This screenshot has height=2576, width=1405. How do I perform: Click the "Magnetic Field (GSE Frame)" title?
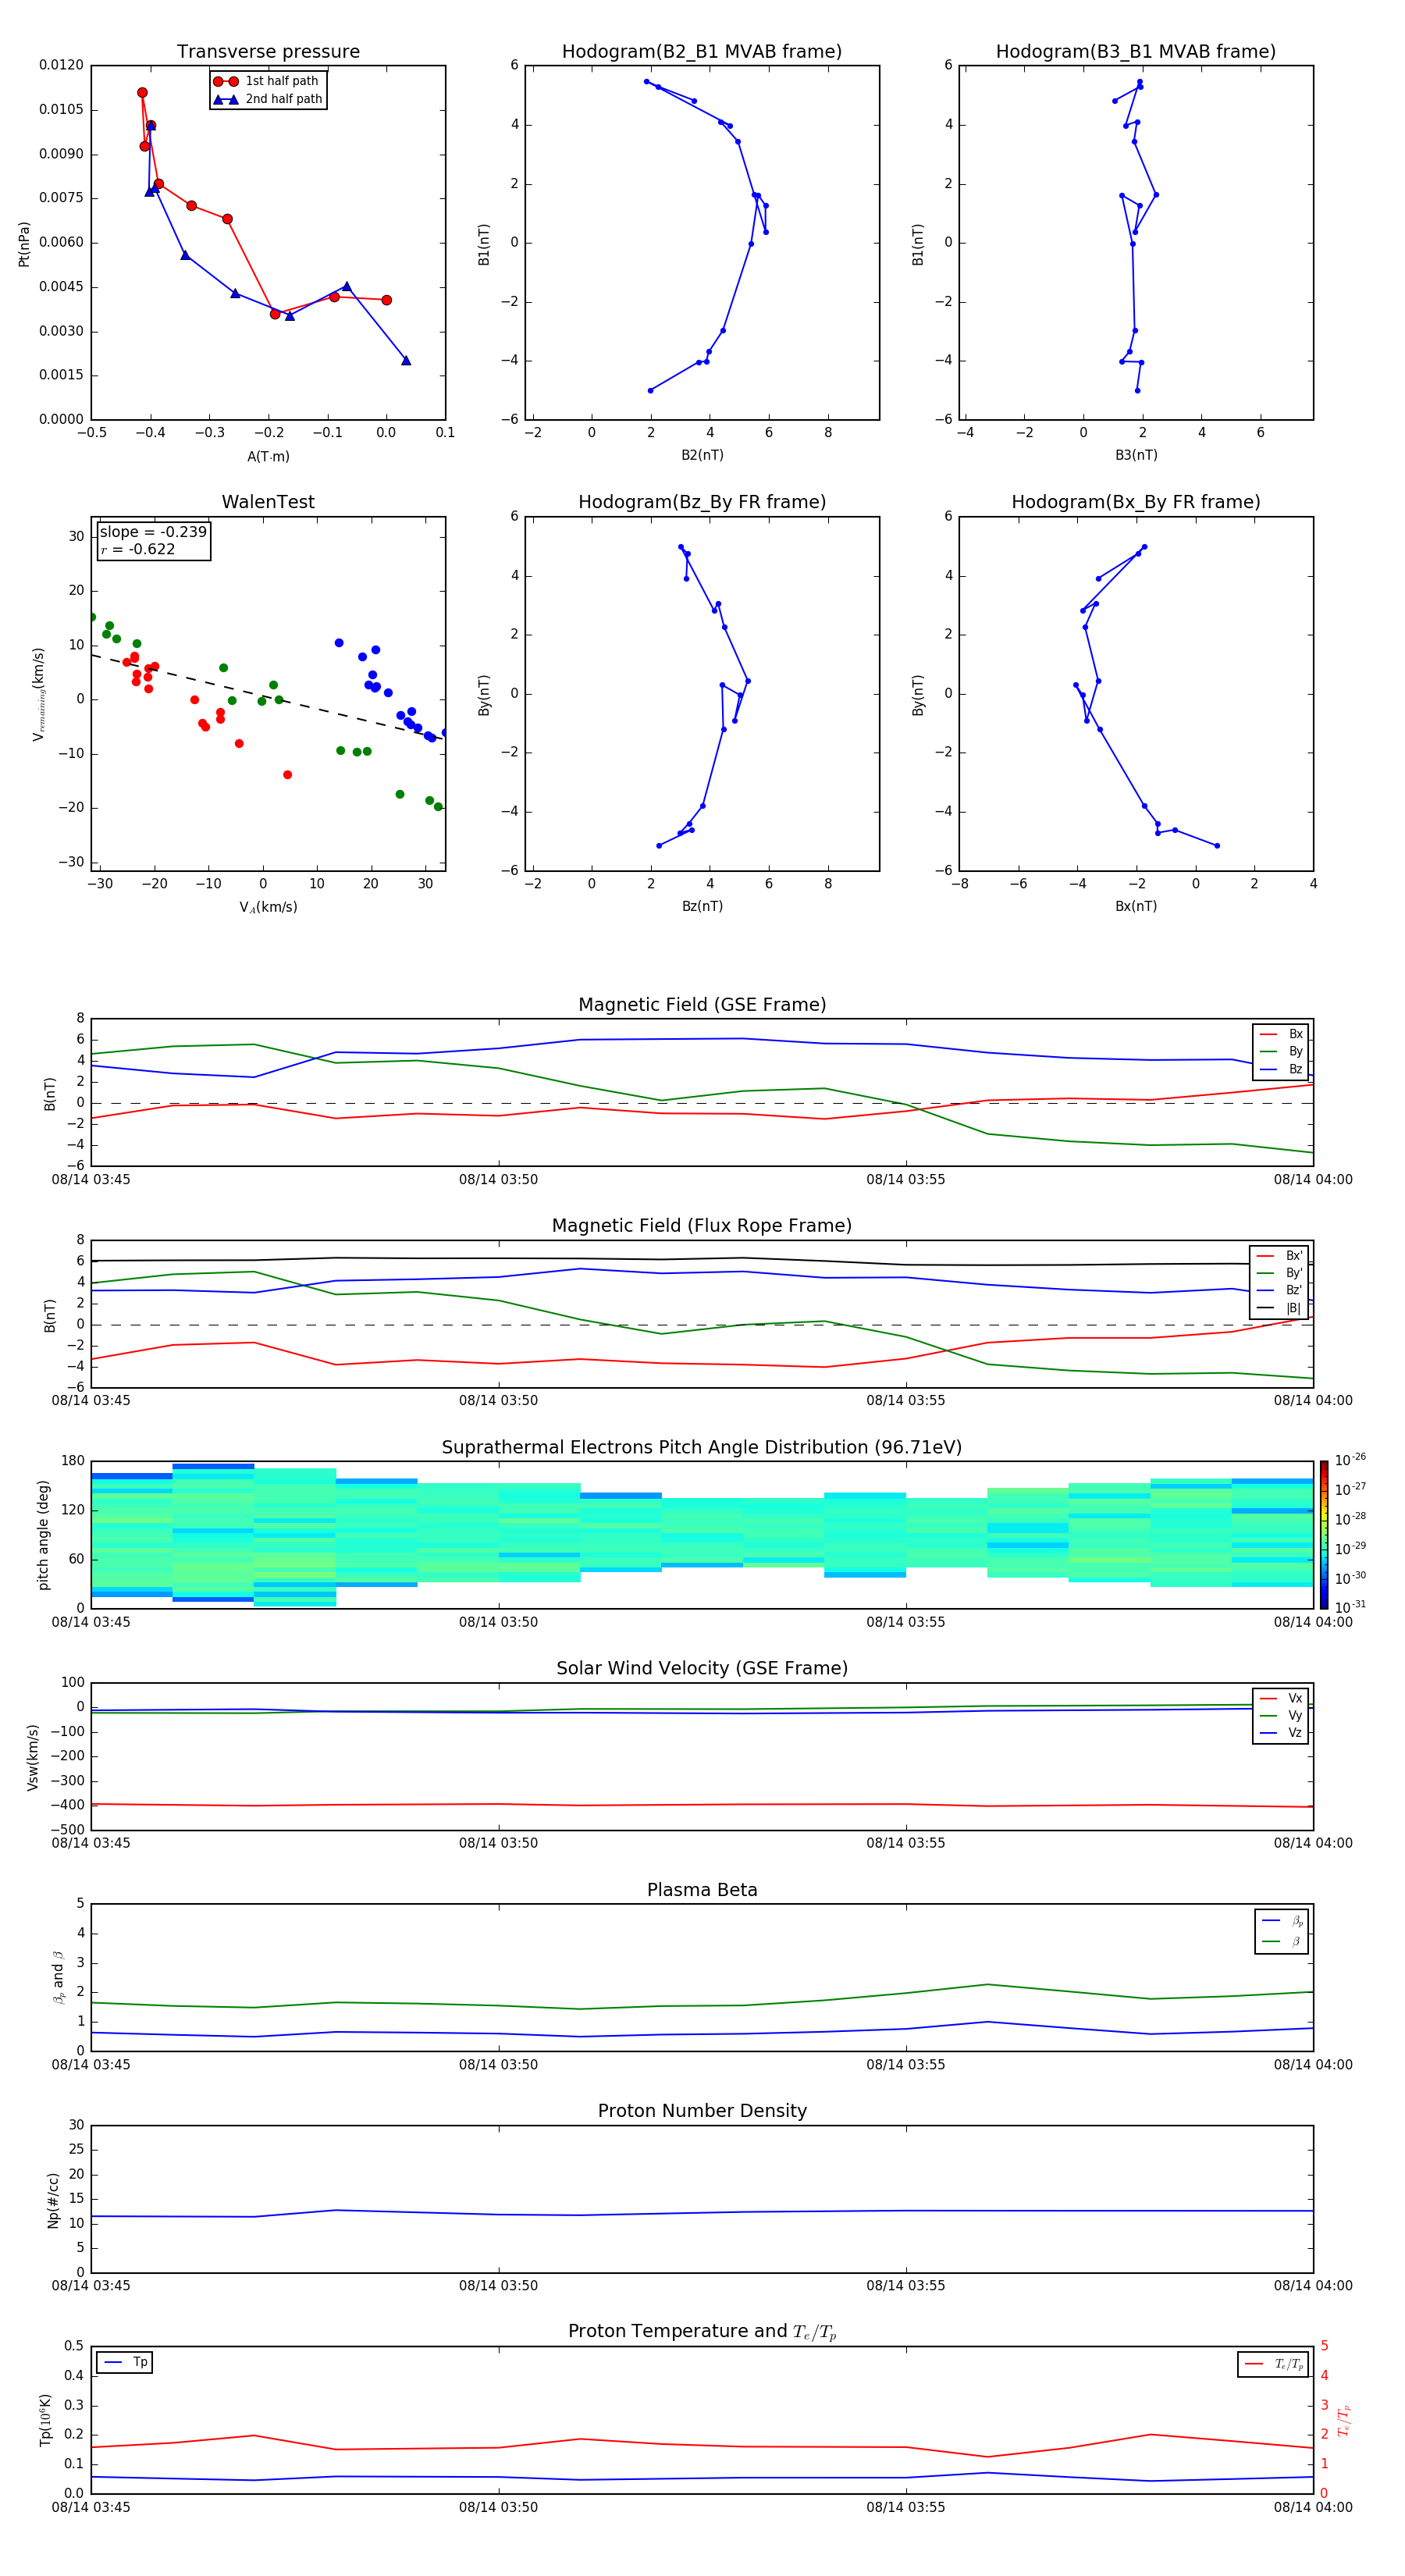click(702, 1005)
